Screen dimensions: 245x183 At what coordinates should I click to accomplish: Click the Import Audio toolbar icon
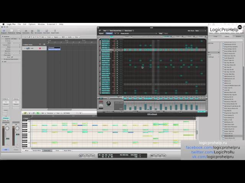point(55,32)
